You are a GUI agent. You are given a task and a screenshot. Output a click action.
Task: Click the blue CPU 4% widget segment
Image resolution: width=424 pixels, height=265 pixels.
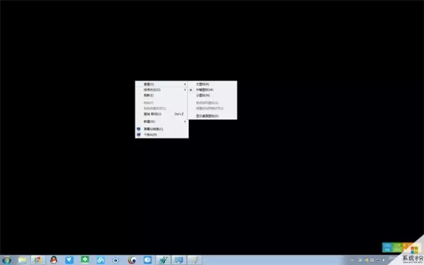click(387, 247)
